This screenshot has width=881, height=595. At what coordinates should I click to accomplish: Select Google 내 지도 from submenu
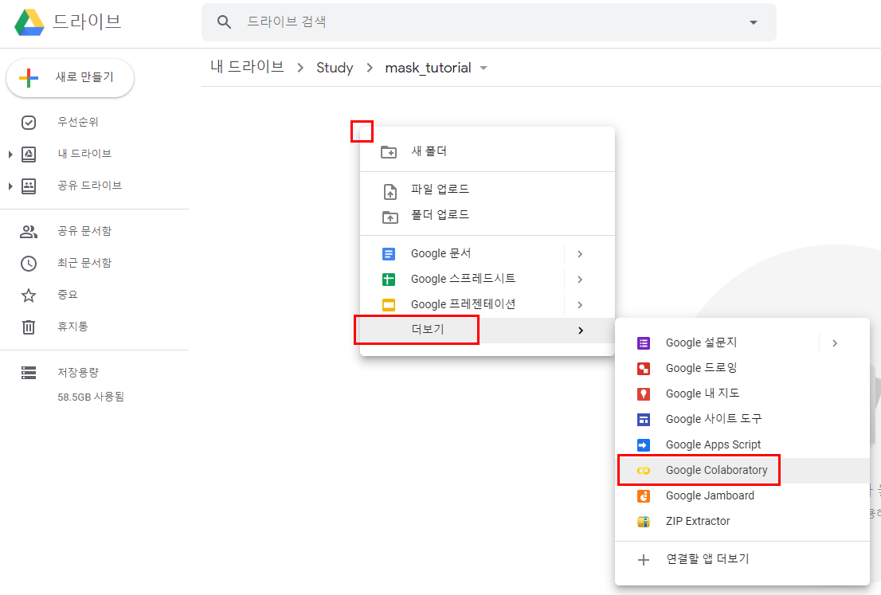[x=742, y=393]
